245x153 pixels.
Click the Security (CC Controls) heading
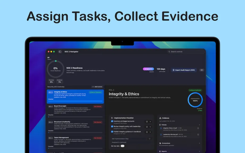point(56,87)
